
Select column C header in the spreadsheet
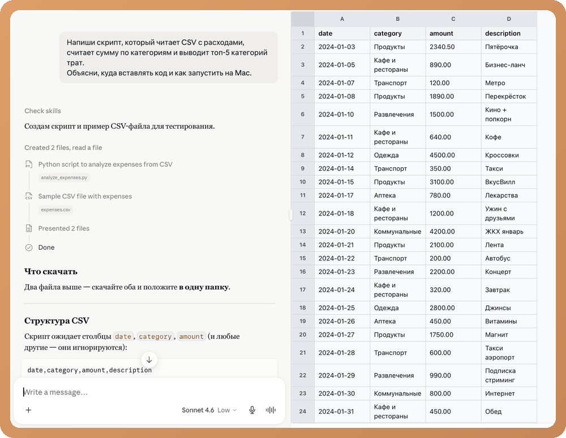453,19
